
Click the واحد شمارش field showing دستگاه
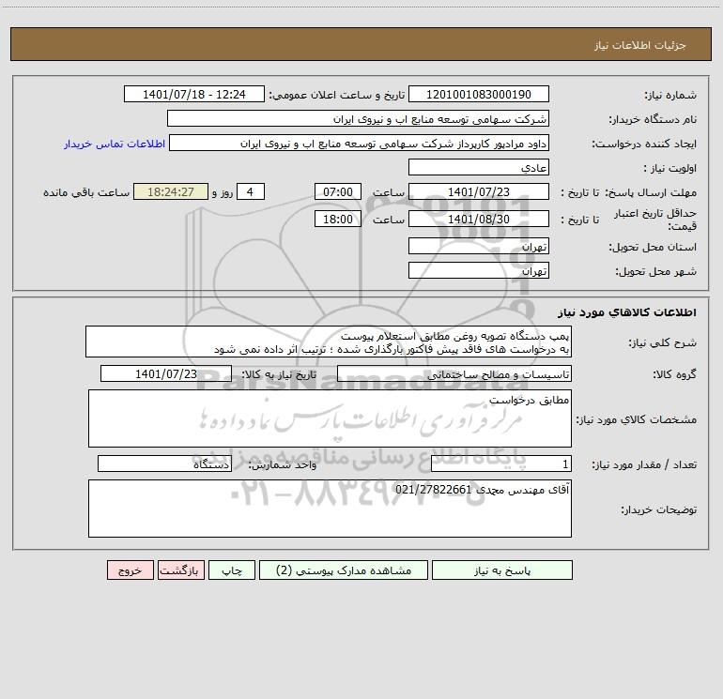(x=164, y=463)
